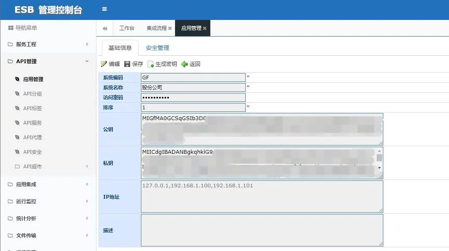The image size is (449, 251).
Task: Open API代理 in the sidebar
Action: (33, 138)
